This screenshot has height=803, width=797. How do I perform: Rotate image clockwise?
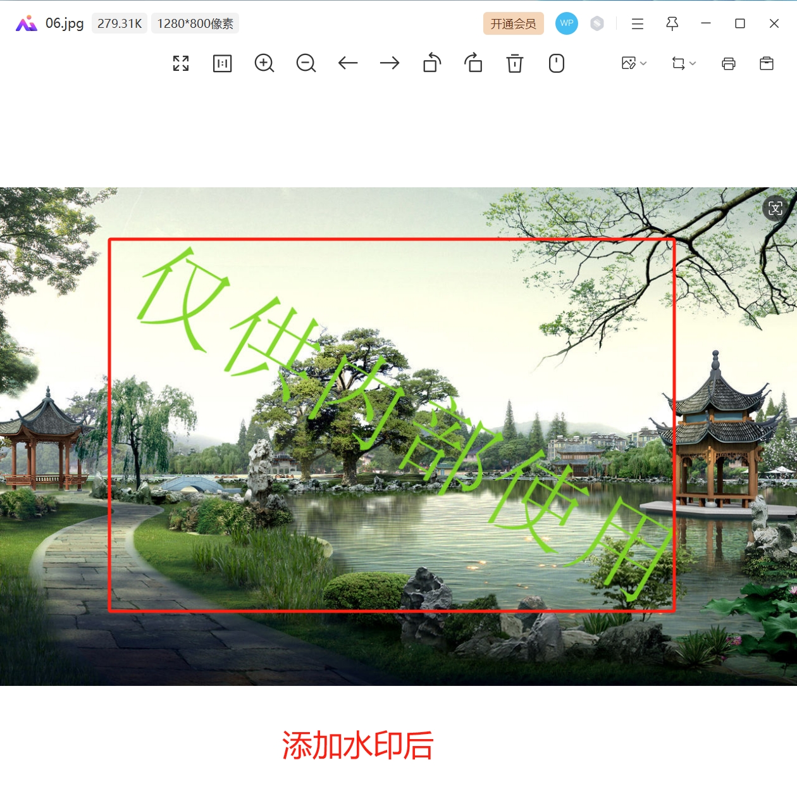coord(473,63)
